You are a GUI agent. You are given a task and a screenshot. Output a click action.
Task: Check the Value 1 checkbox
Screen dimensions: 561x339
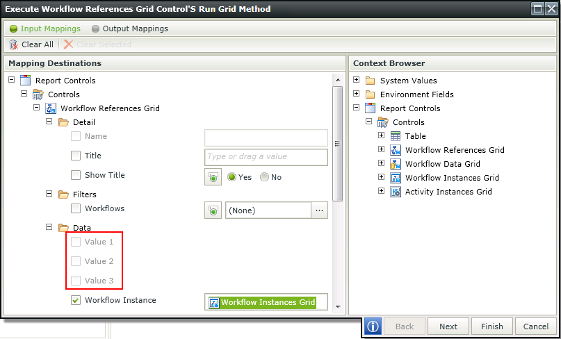76,242
